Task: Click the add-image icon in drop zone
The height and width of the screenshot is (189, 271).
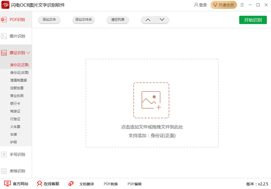Action: pyautogui.click(x=151, y=100)
